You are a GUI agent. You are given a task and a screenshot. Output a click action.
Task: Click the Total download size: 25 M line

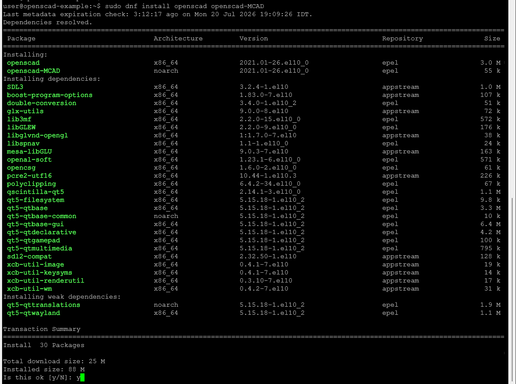[x=54, y=361]
